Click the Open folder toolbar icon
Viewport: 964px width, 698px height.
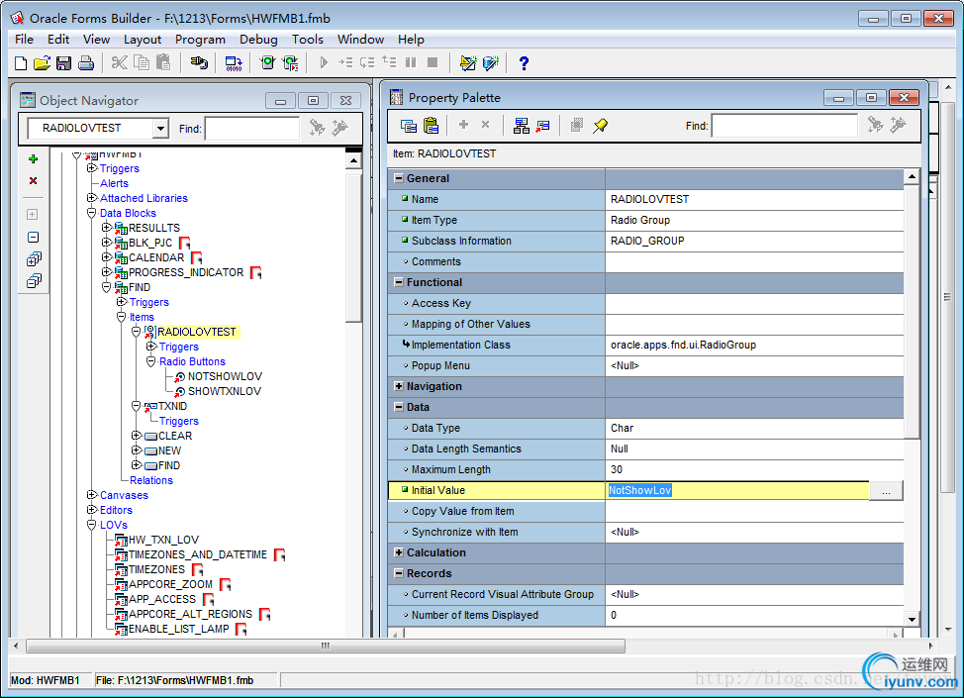coord(42,62)
